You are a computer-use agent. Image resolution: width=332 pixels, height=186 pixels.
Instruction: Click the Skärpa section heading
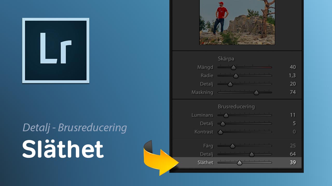[x=226, y=59]
